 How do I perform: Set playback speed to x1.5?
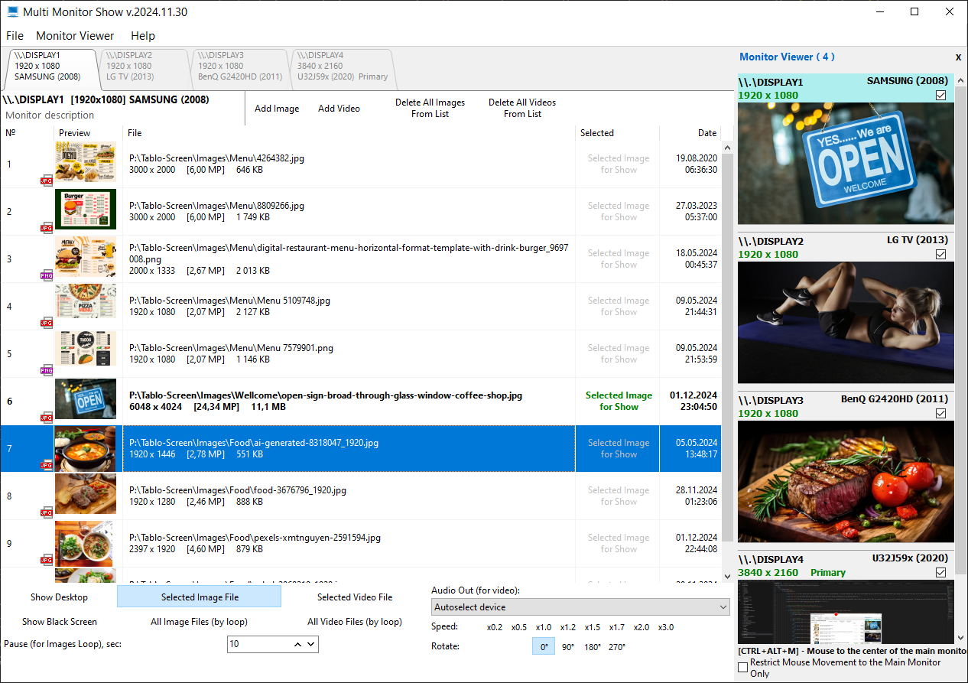[x=593, y=627]
